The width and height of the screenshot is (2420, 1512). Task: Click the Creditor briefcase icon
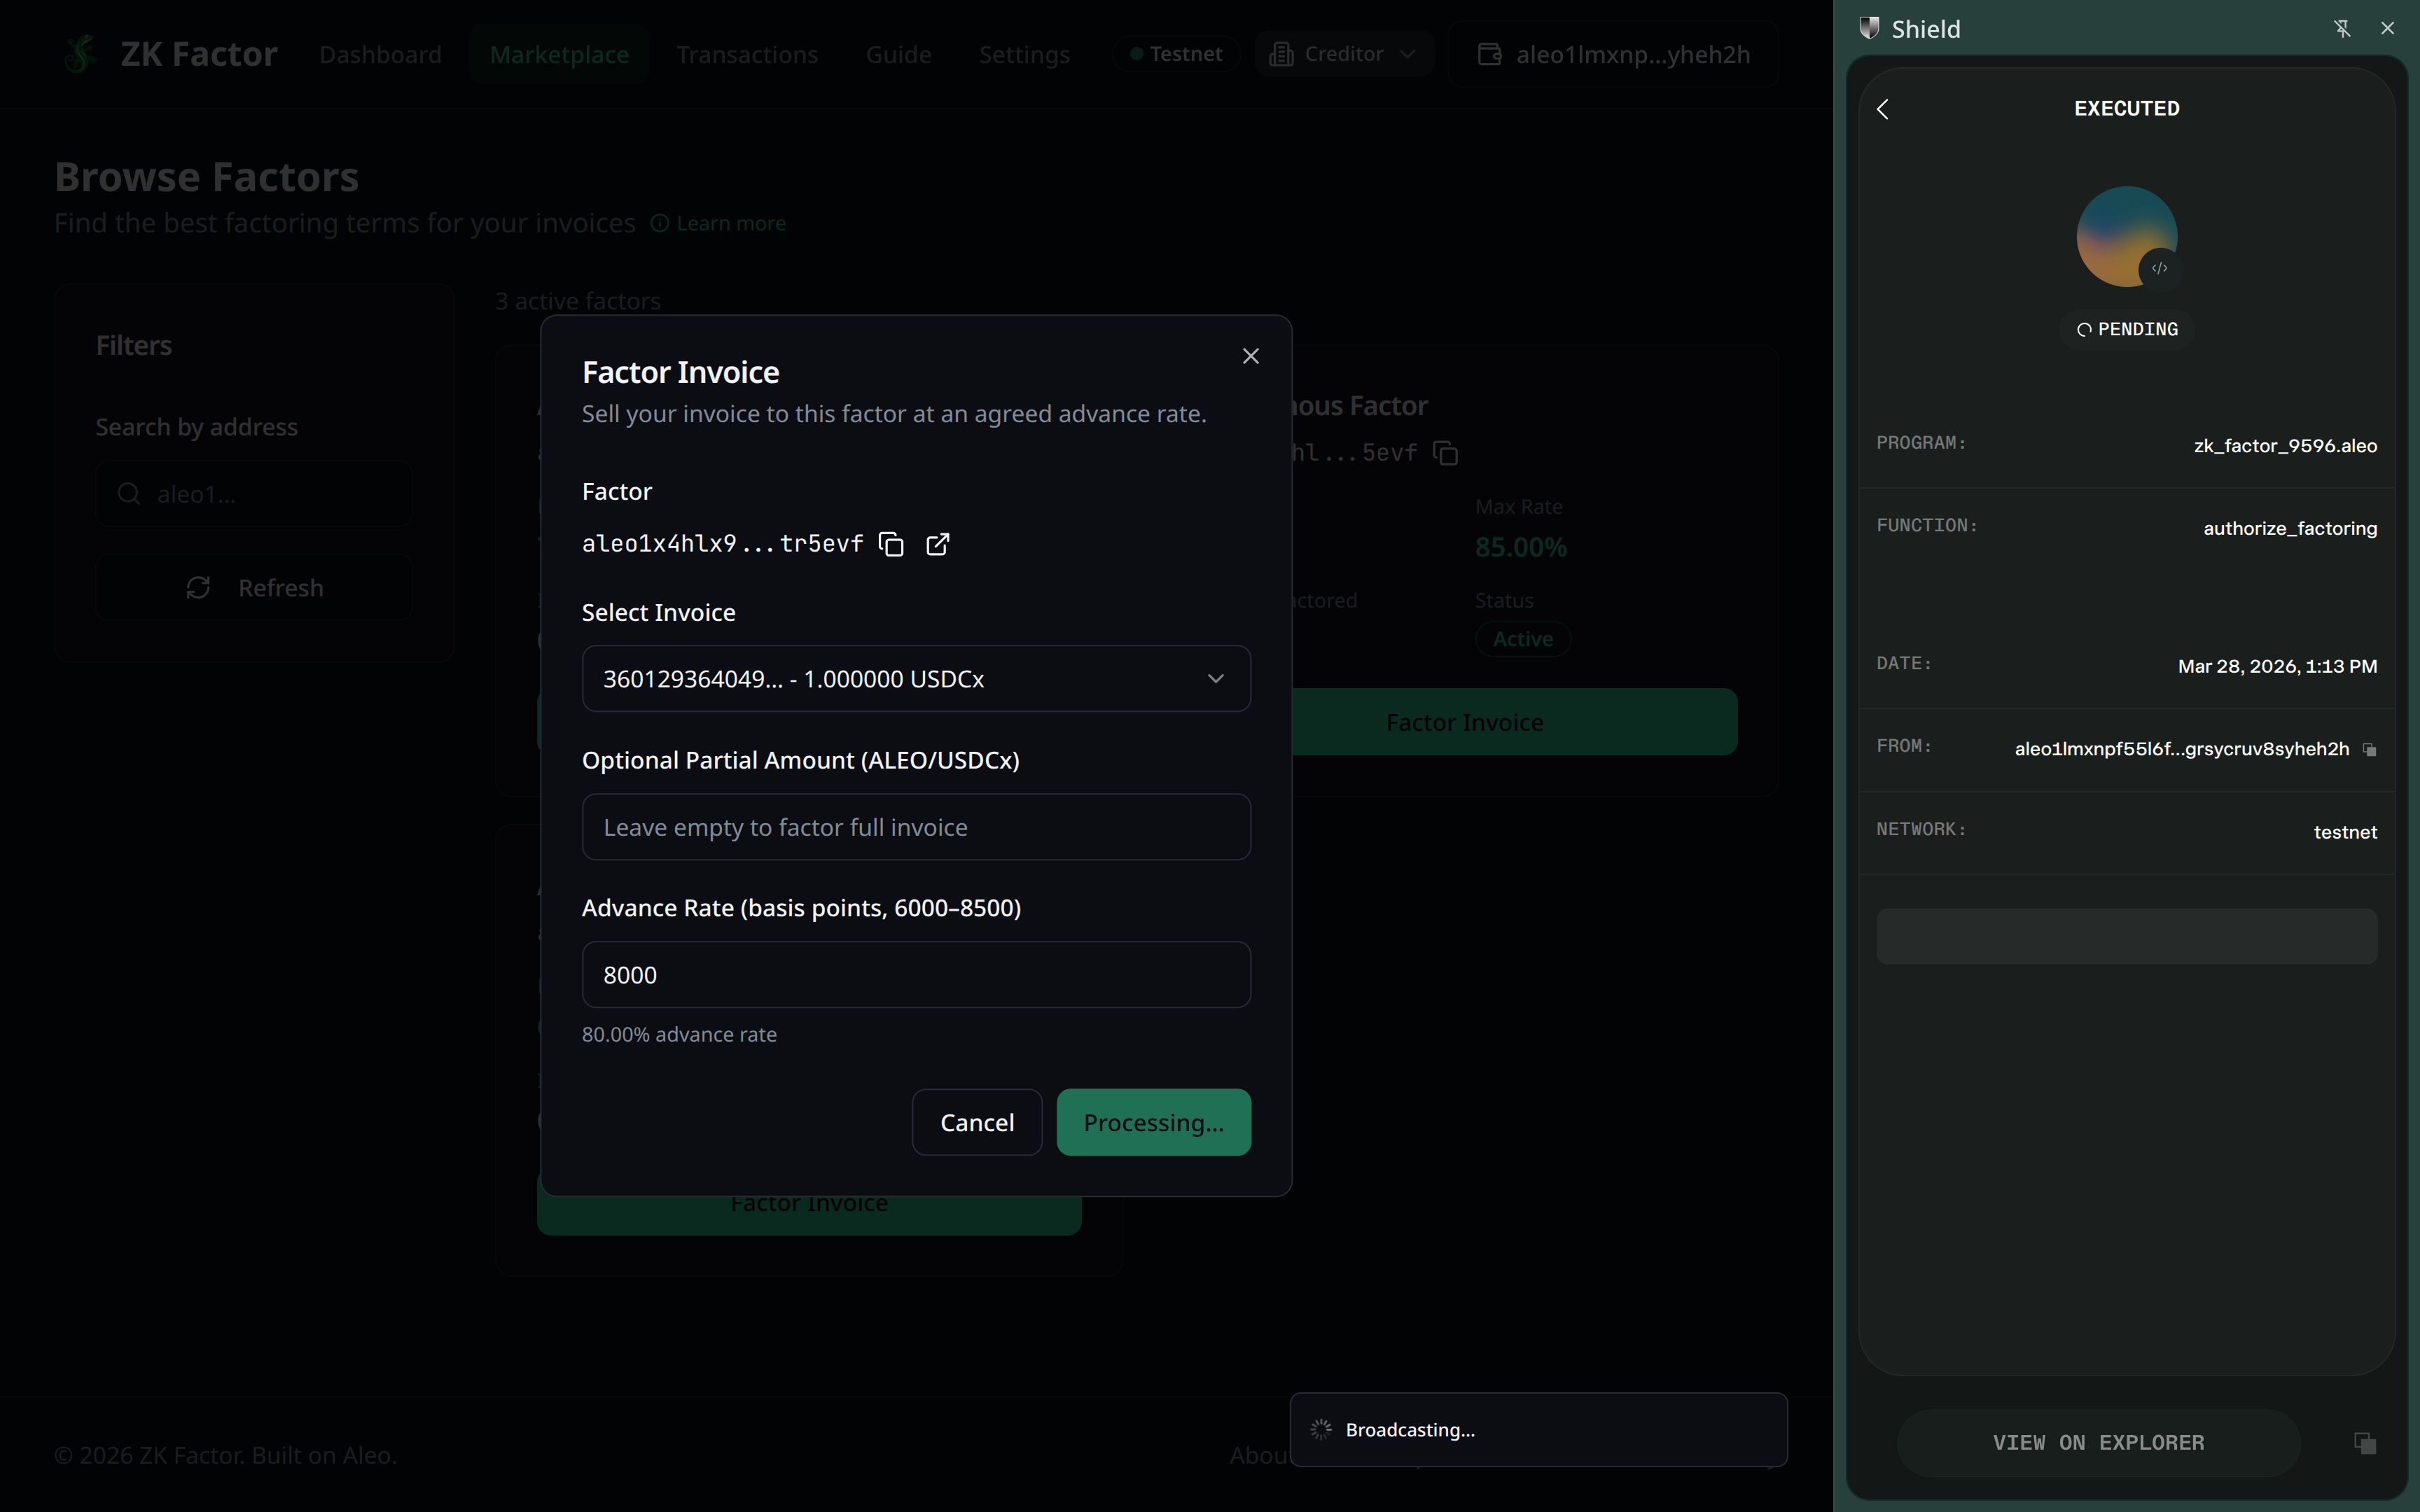[x=1282, y=53]
